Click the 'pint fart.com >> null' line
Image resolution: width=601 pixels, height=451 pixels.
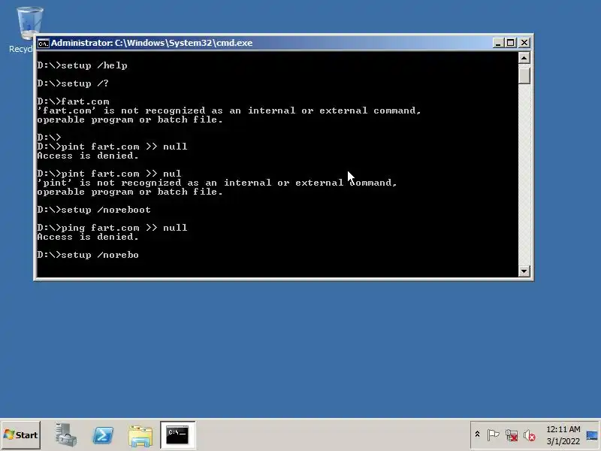(112, 147)
